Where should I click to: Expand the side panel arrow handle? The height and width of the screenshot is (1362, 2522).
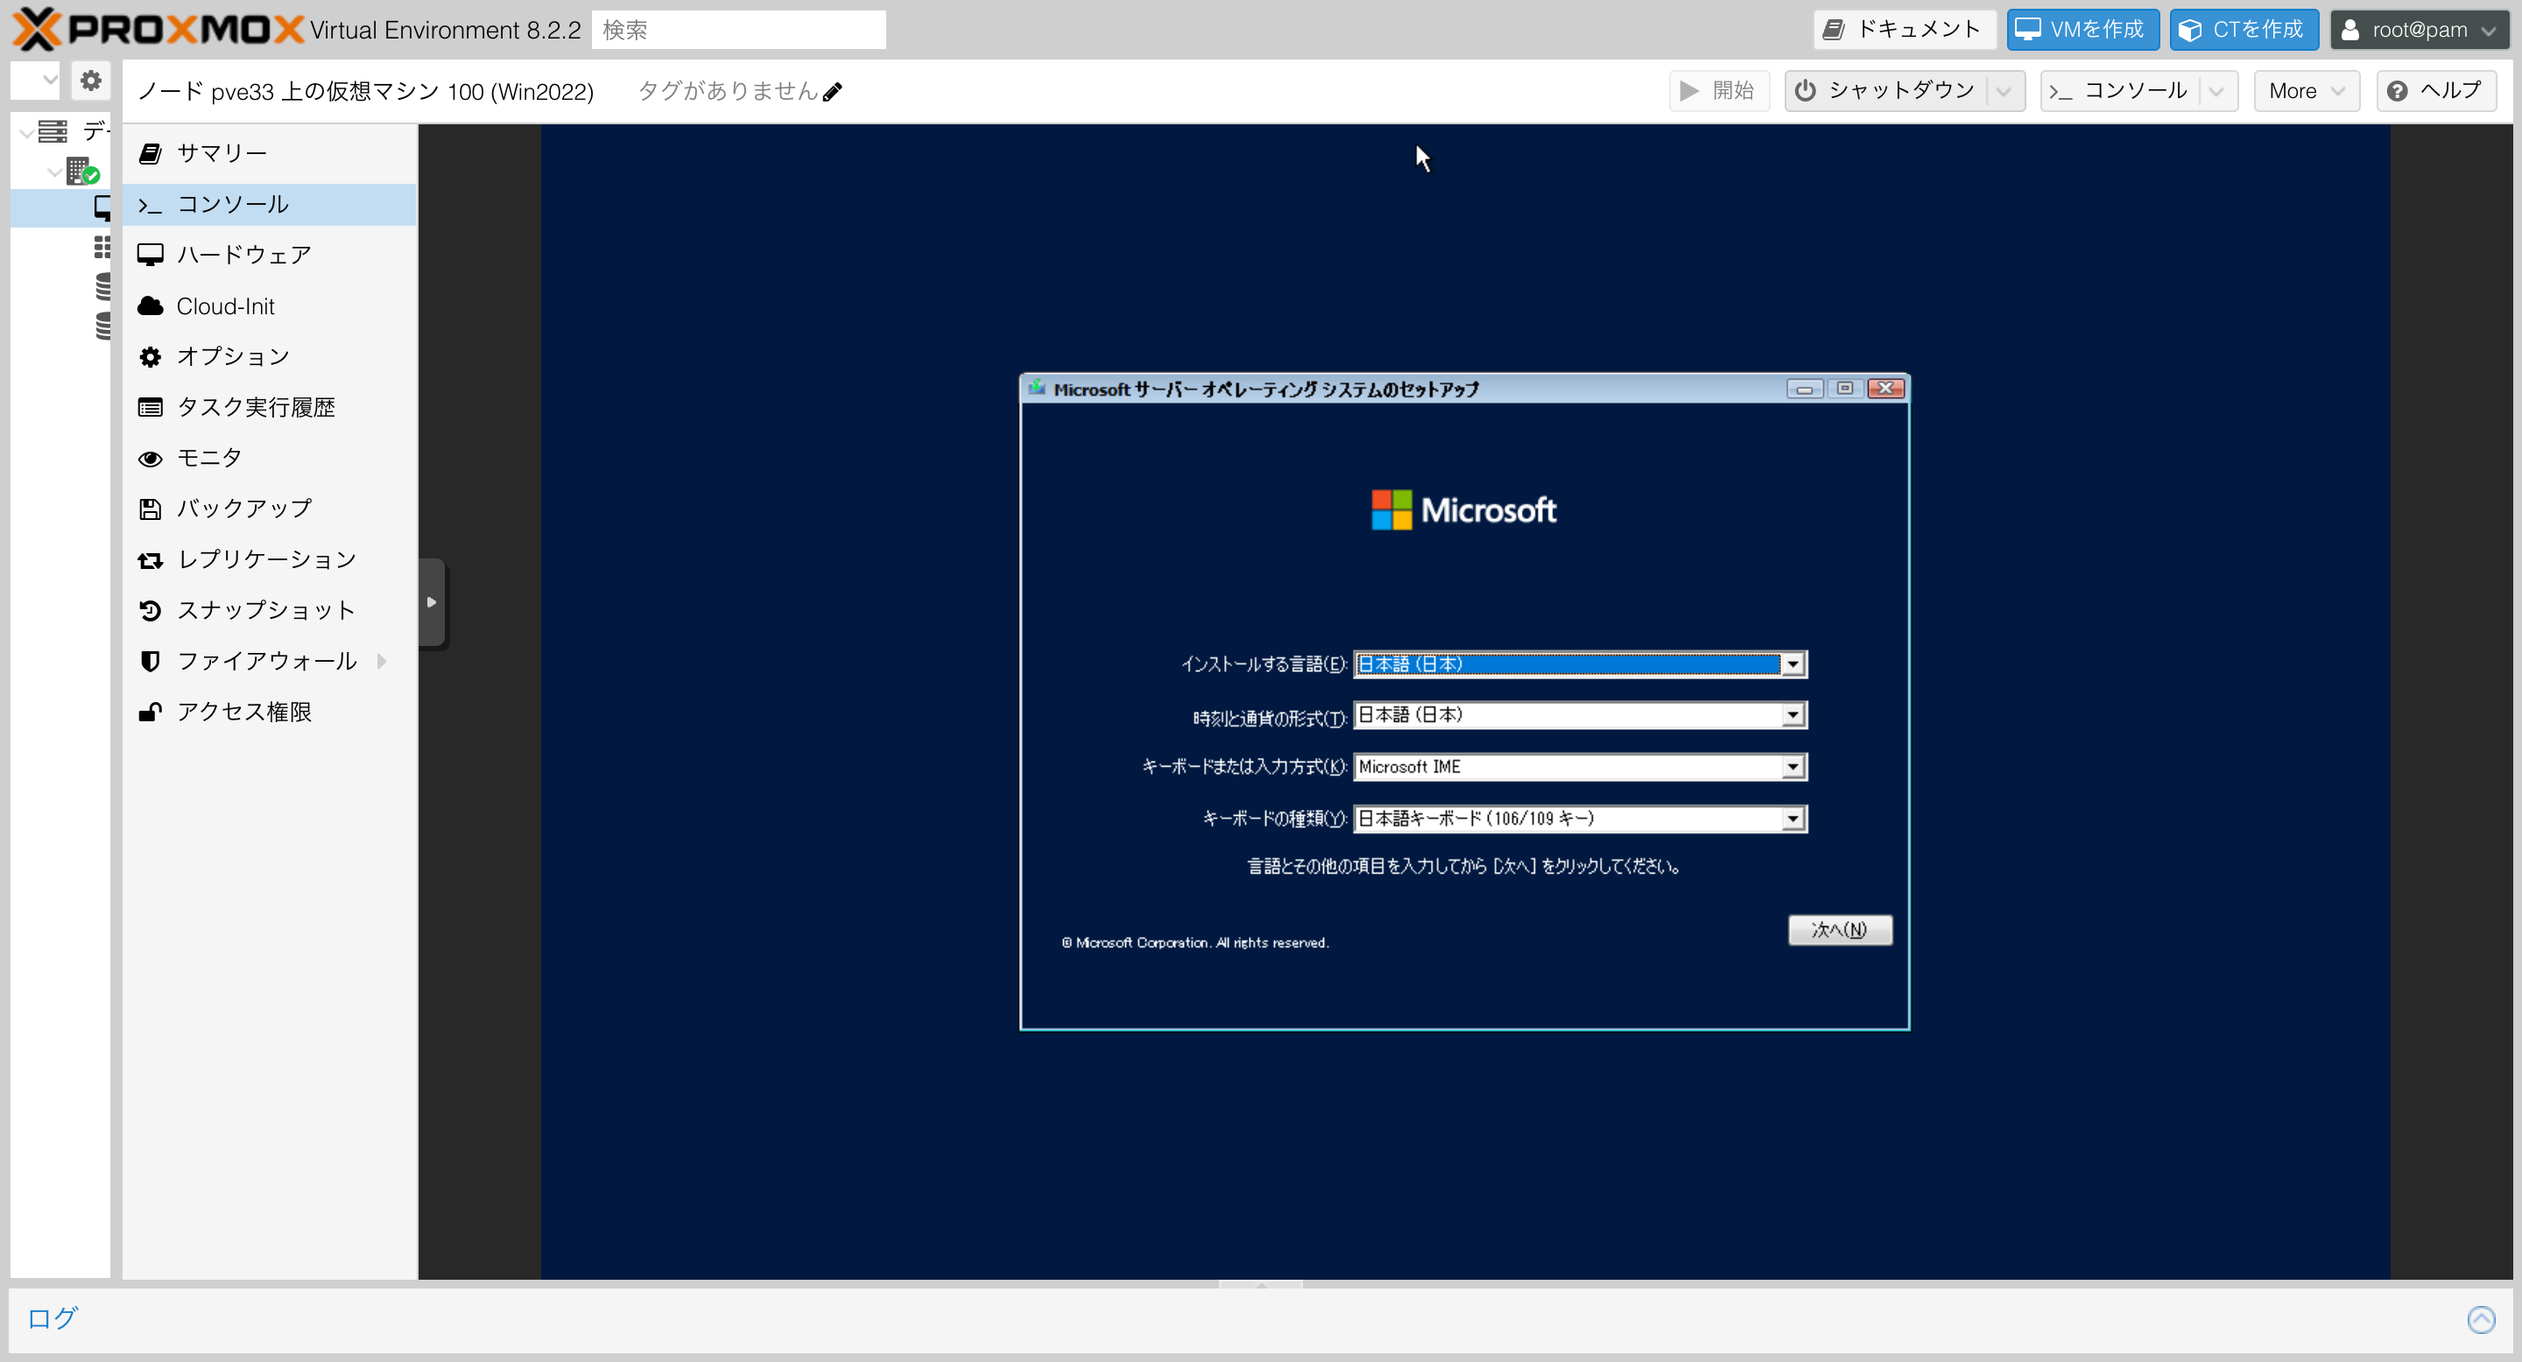tap(431, 603)
